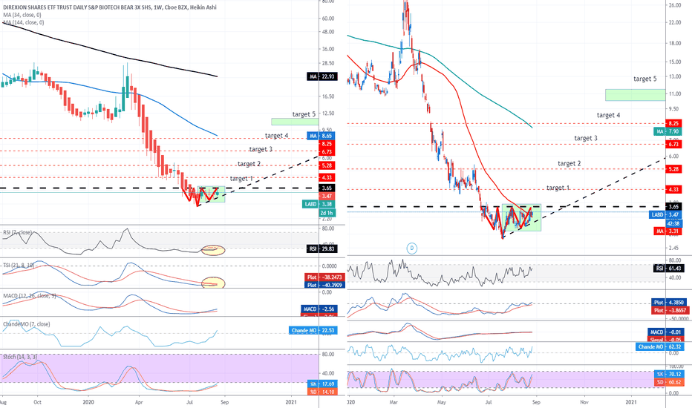Select the target 5 text in right chart

[x=645, y=79]
